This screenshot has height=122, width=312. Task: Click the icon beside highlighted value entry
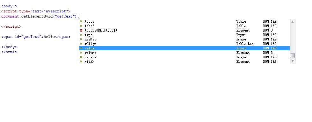[x=81, y=48]
